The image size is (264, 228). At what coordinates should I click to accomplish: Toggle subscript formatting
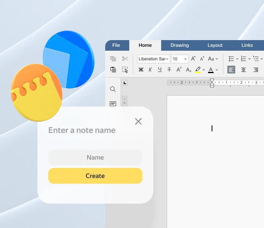[x=188, y=70]
